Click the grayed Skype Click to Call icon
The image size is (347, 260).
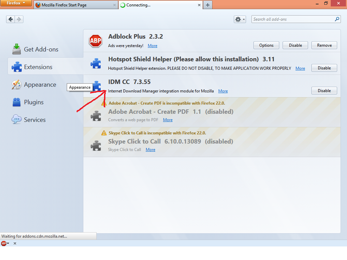pyautogui.click(x=96, y=145)
